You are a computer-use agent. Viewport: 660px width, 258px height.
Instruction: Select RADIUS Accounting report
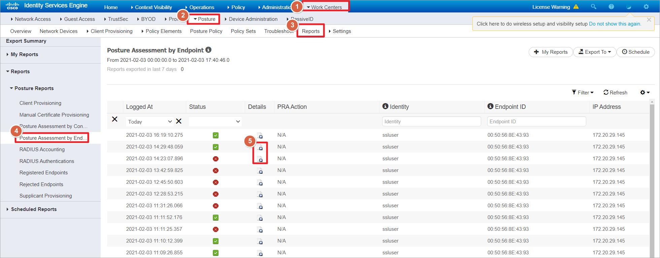pyautogui.click(x=42, y=149)
